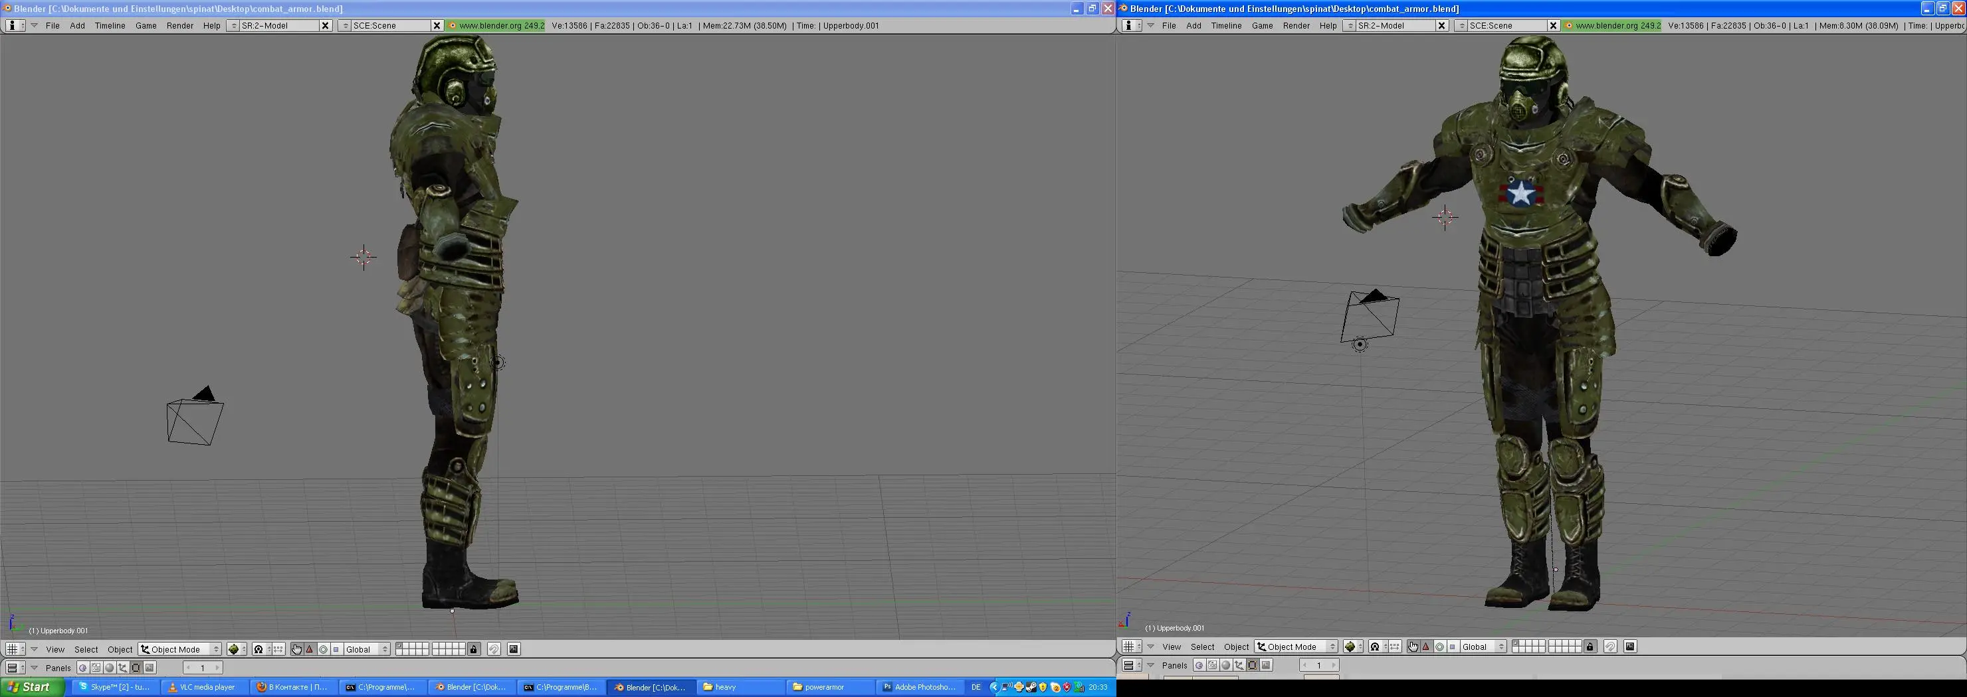Collapse header menus arrow in left viewport header
The image size is (1967, 697).
[35, 650]
